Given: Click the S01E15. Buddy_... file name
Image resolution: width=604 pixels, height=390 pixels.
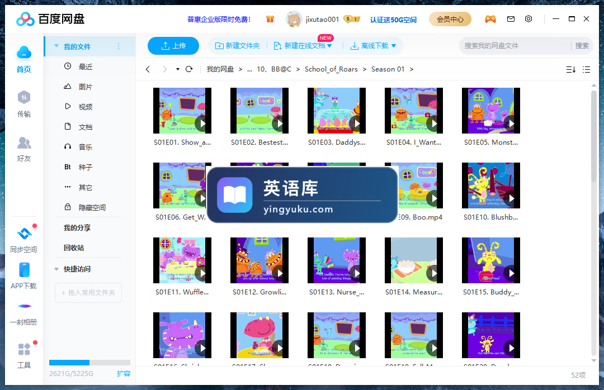Looking at the screenshot, I should 491,292.
